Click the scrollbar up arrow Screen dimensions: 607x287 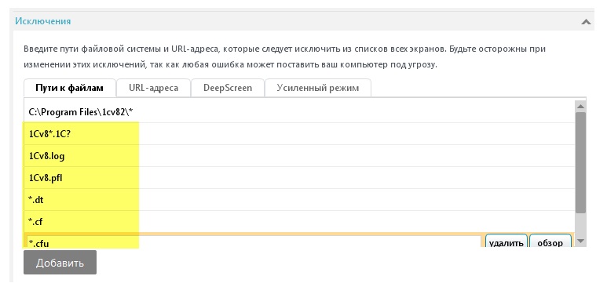point(580,106)
